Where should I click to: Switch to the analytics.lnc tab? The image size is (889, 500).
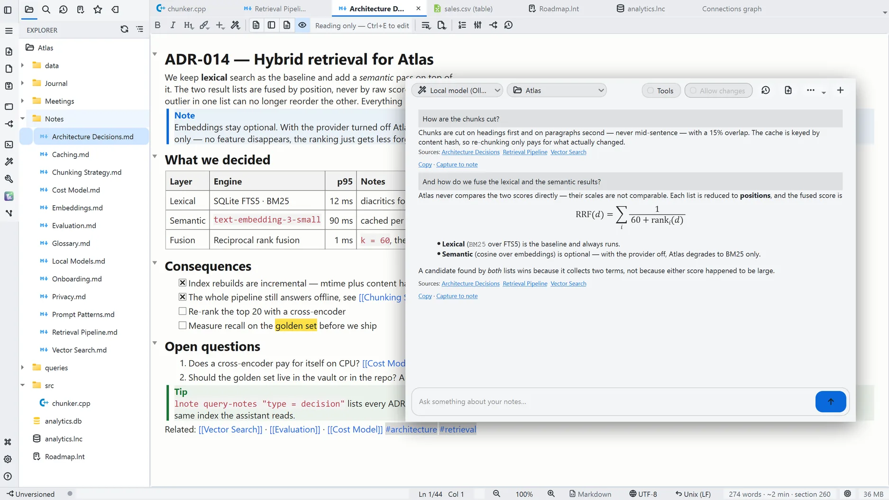pos(641,9)
